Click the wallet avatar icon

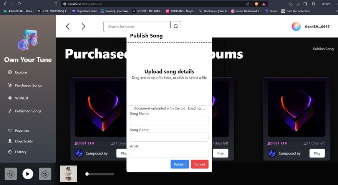(296, 26)
